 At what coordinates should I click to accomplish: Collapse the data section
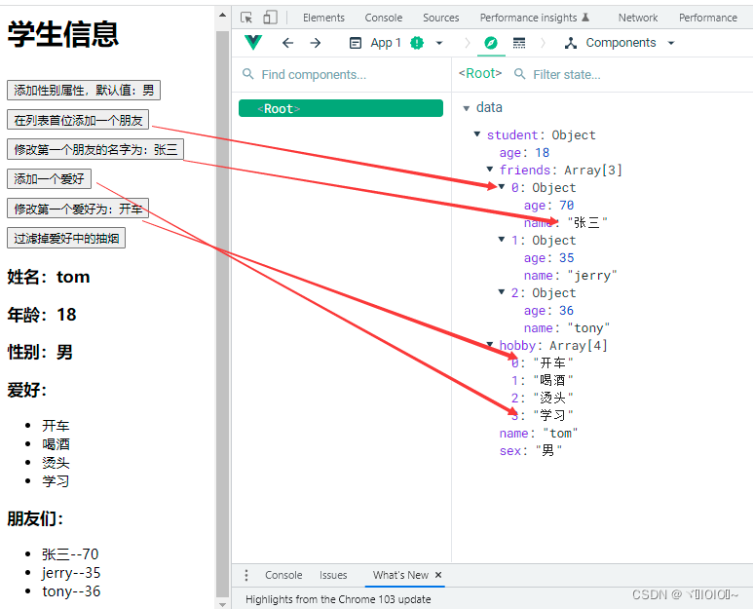[x=466, y=108]
